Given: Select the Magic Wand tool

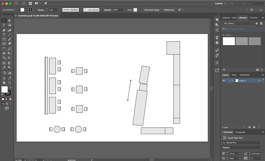Looking at the screenshot, I should tap(4, 25).
